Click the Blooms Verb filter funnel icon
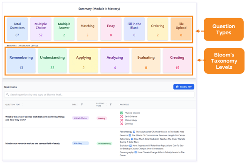Viewport: 247px width, 164px height. 111,104
